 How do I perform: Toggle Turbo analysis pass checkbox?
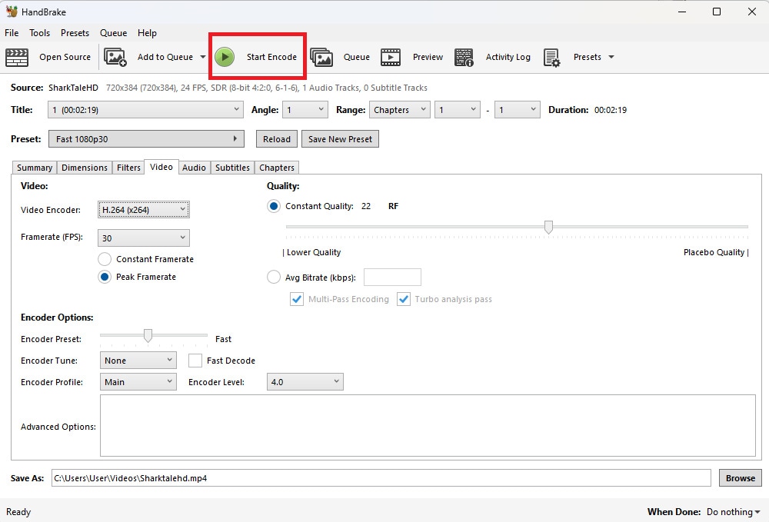pyautogui.click(x=404, y=299)
